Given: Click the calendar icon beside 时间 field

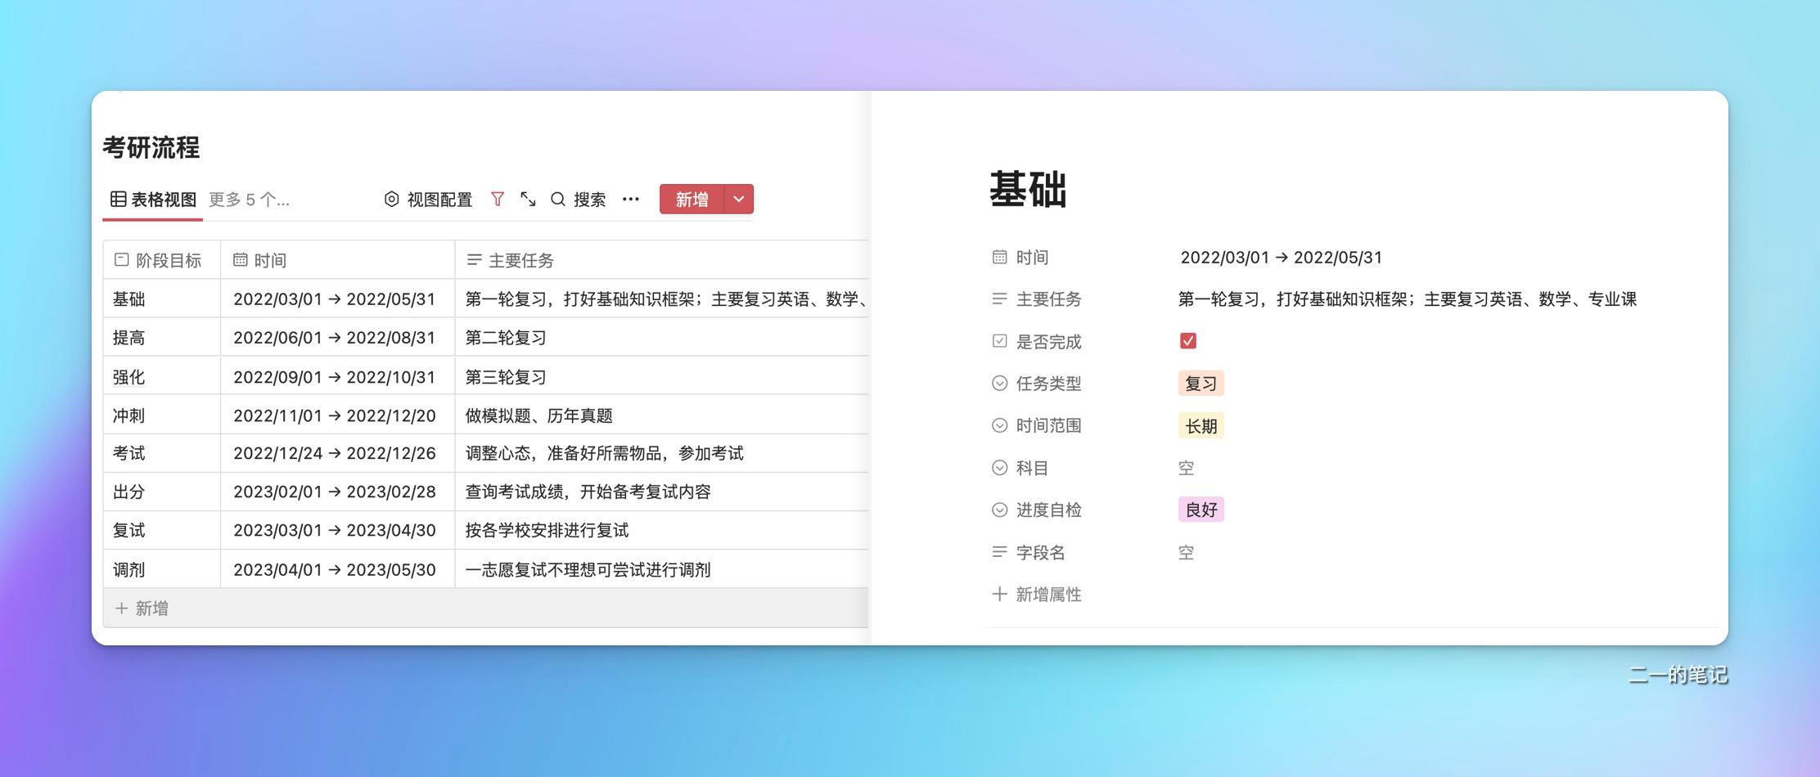Looking at the screenshot, I should point(998,256).
